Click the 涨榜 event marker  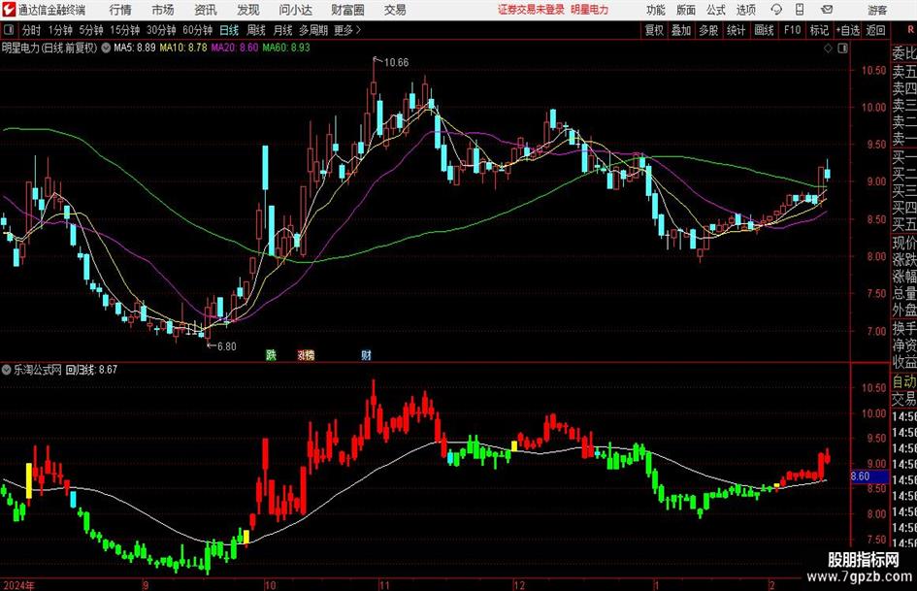click(306, 354)
